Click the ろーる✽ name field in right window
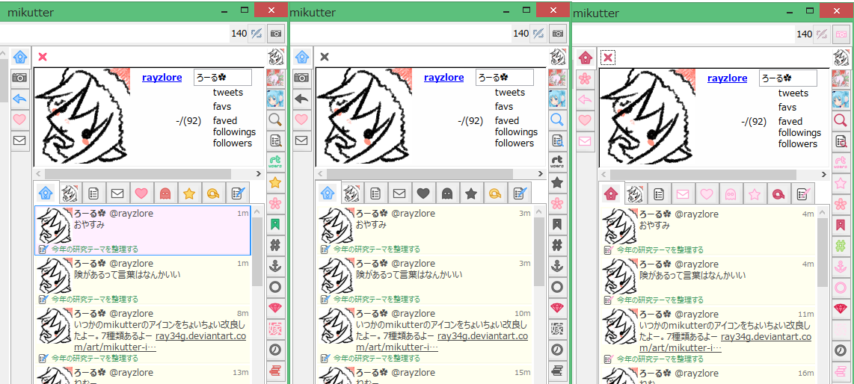 [788, 78]
